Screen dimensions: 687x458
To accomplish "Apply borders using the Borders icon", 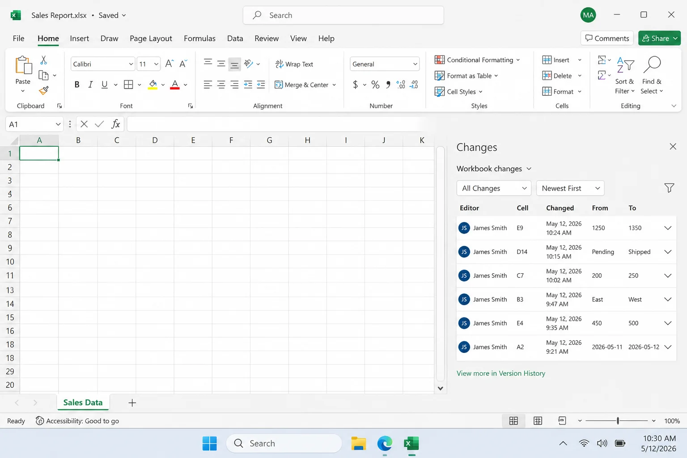I will pos(128,85).
